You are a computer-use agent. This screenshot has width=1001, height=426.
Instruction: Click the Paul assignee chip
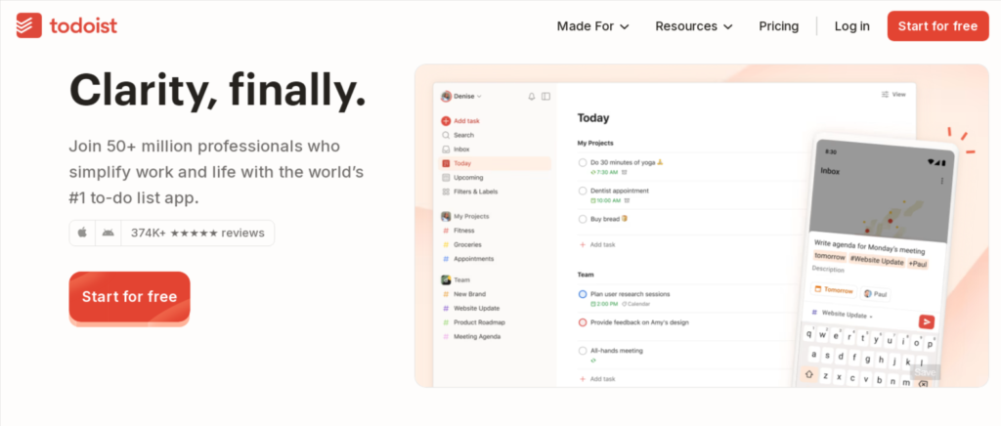coord(876,294)
